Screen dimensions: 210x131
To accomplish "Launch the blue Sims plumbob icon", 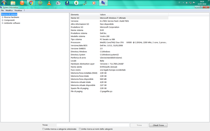I will [67, 3].
